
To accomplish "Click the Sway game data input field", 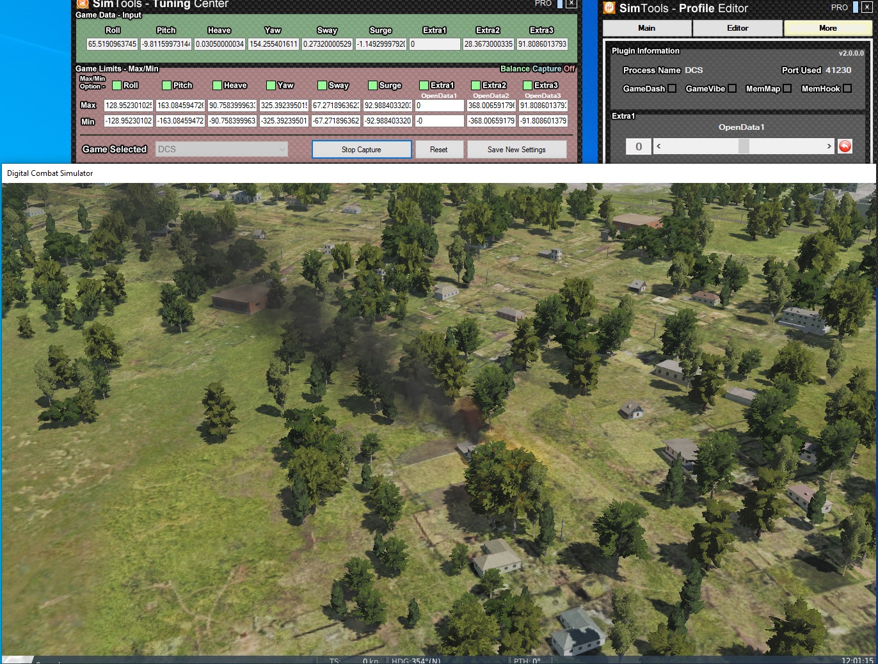I will click(x=327, y=44).
